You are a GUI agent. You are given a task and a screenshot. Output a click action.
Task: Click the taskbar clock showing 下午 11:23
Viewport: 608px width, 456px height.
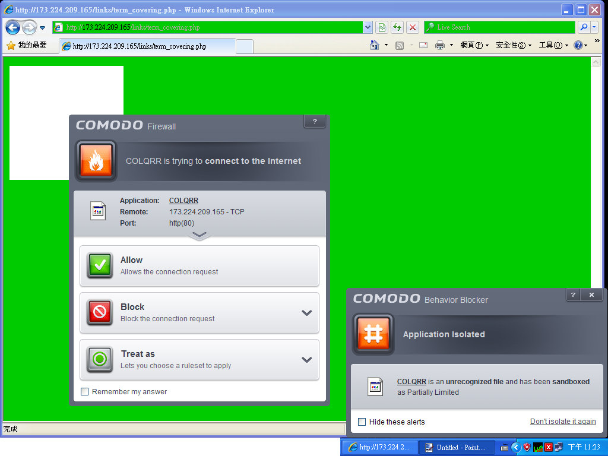584,448
